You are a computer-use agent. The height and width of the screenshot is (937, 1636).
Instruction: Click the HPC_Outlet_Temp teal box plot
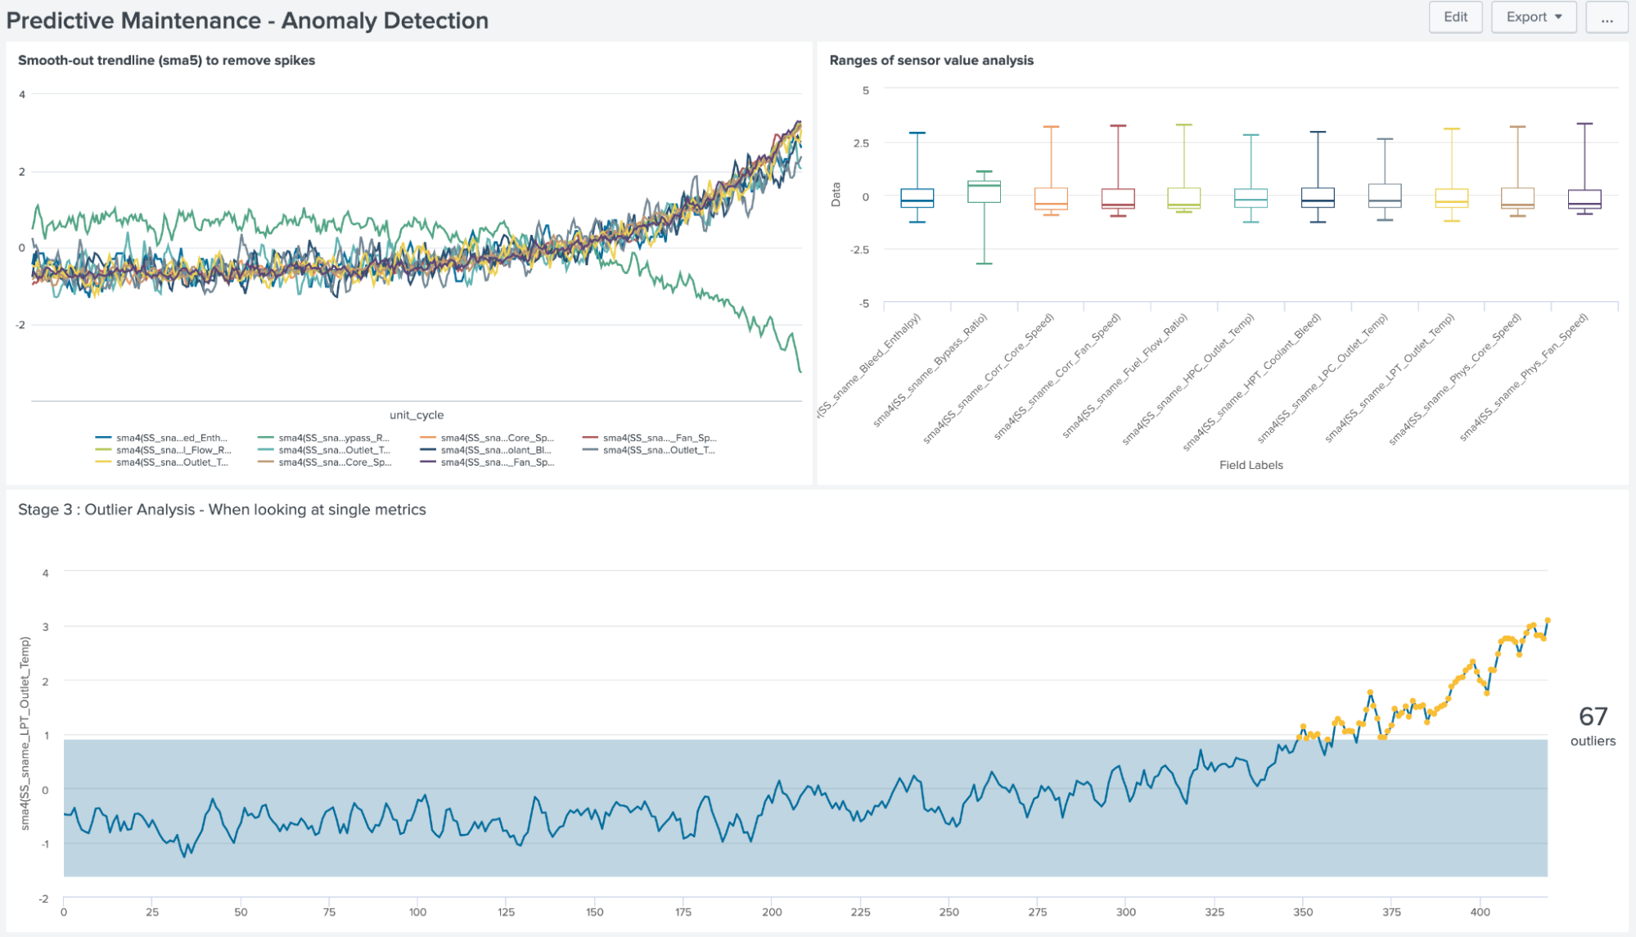pyautogui.click(x=1251, y=198)
